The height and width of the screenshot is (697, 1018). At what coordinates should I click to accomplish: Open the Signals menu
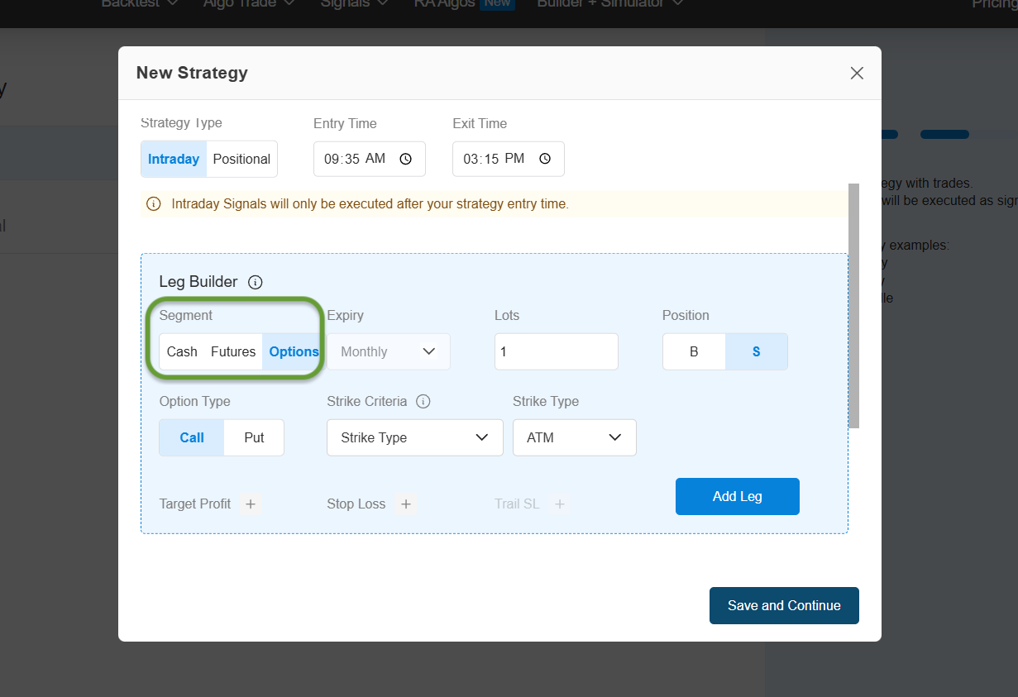[355, 3]
